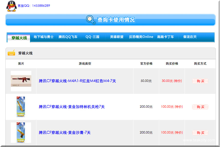The width and height of the screenshot is (220, 147).
Task: Open the 黄金加特林机关枪7天 product link
Action: pyautogui.click(x=72, y=107)
